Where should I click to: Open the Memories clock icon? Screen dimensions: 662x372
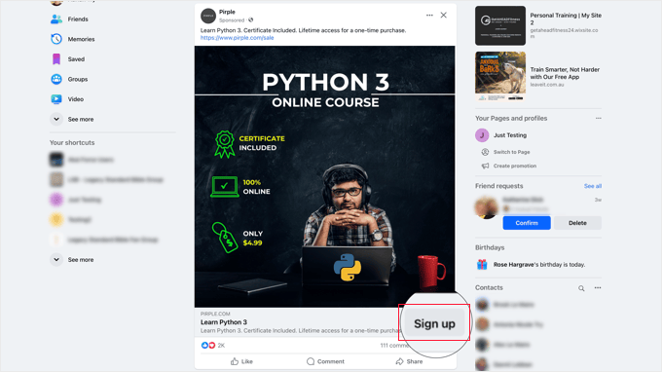tap(56, 39)
